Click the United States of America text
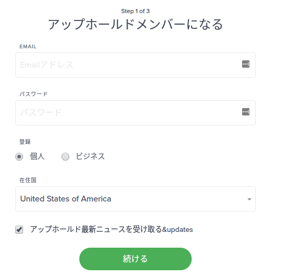 pyautogui.click(x=66, y=199)
